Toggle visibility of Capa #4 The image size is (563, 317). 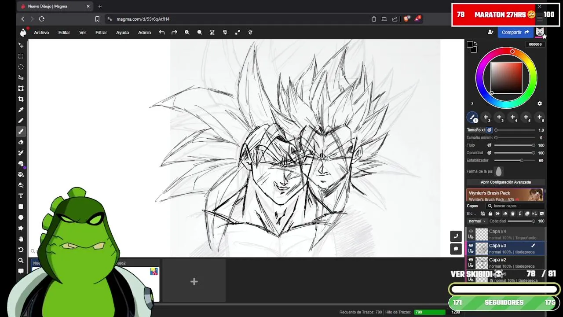(471, 231)
